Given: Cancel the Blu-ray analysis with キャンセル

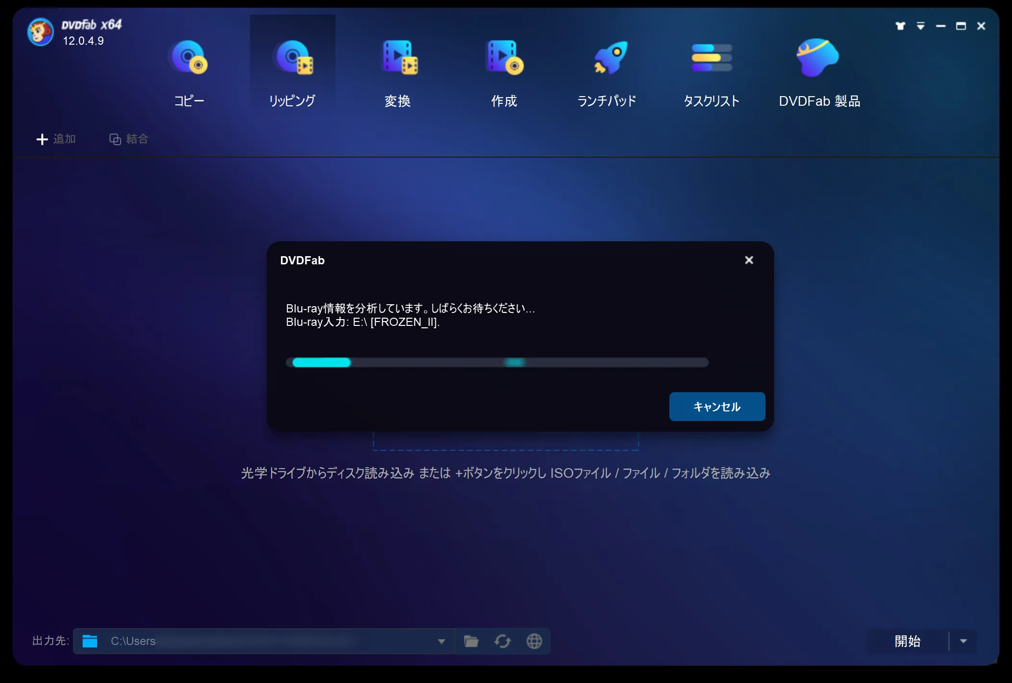Looking at the screenshot, I should 717,407.
